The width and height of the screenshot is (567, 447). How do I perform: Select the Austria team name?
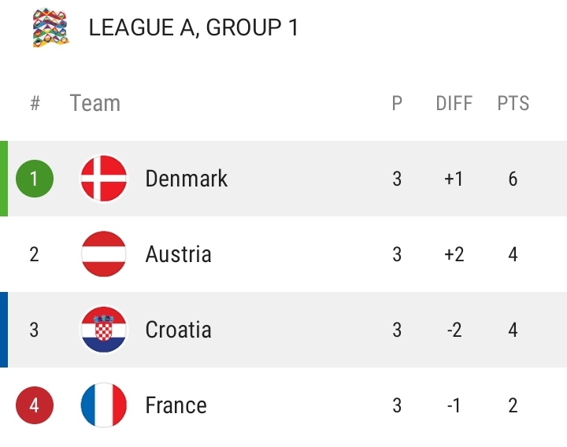coord(178,254)
